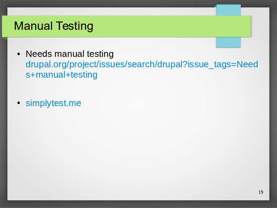Image resolution: width=277 pixels, height=208 pixels.
Task: Click the folded top corner of blue ribbon
Action: [x=215, y=6]
